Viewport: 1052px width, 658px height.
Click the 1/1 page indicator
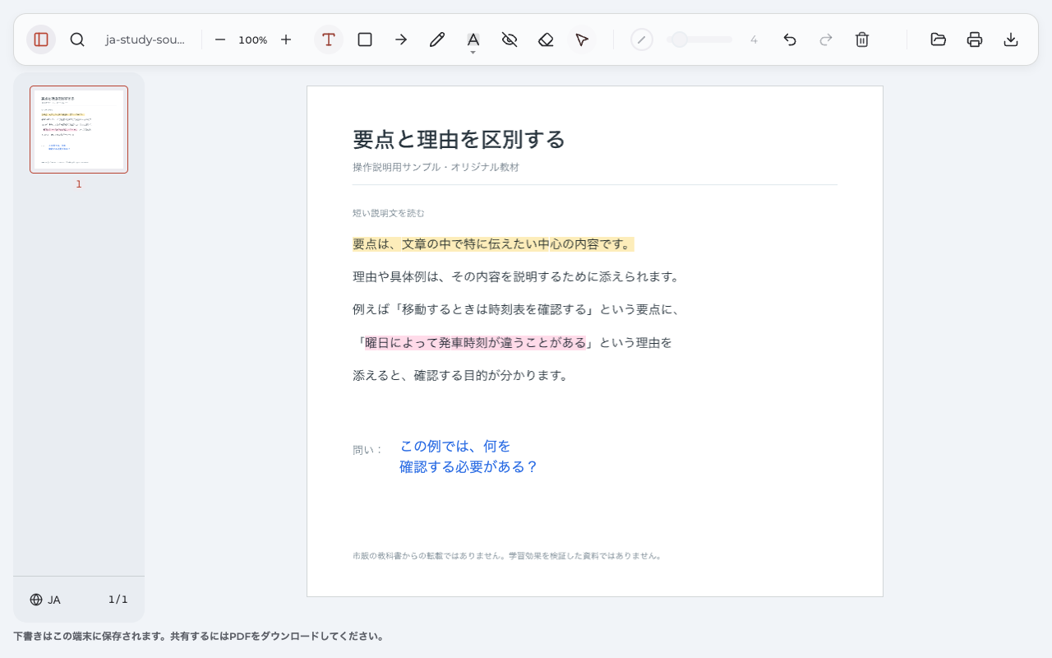point(118,600)
